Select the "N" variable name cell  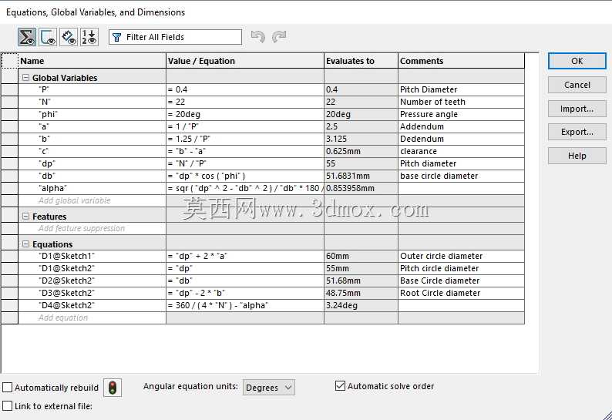click(92, 102)
